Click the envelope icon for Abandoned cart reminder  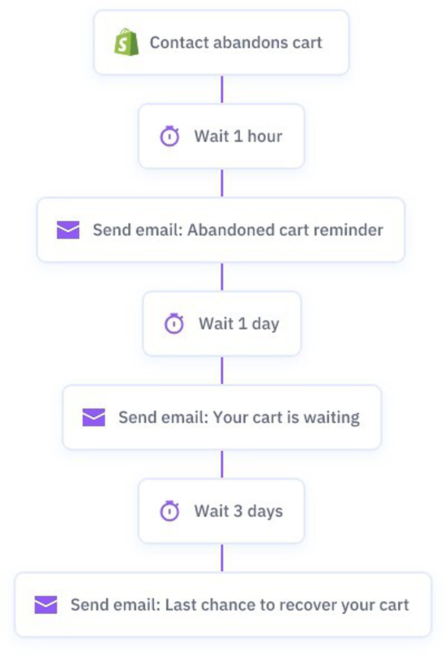coord(68,230)
